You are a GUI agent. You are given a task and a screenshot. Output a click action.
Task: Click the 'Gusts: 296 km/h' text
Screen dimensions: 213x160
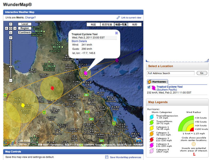coord(82,49)
